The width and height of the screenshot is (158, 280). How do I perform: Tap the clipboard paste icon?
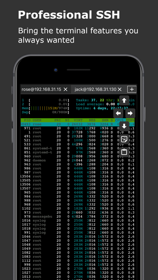(124, 152)
